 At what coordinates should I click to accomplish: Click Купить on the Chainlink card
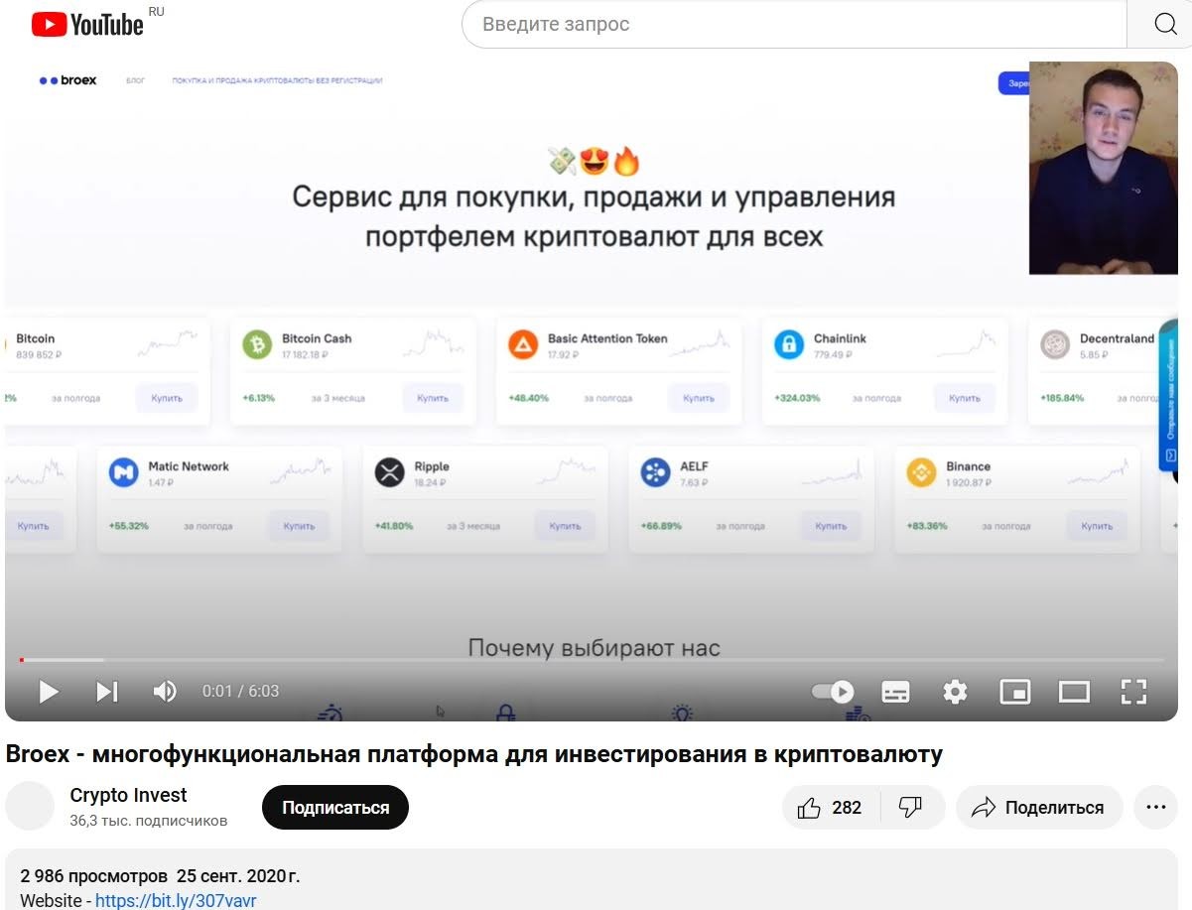click(x=965, y=398)
